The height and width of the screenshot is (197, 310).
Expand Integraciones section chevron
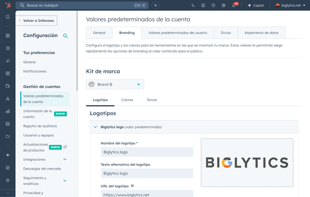pos(65,159)
